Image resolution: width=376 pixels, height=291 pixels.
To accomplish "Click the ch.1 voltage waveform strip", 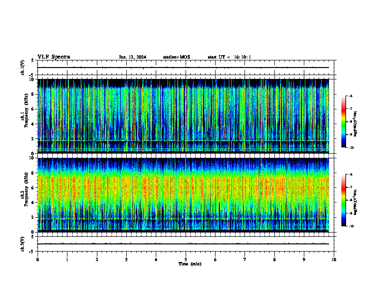I will 186,68.
